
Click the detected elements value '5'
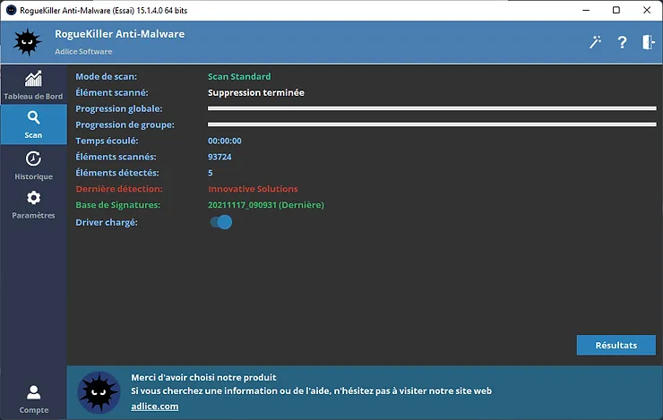click(211, 173)
